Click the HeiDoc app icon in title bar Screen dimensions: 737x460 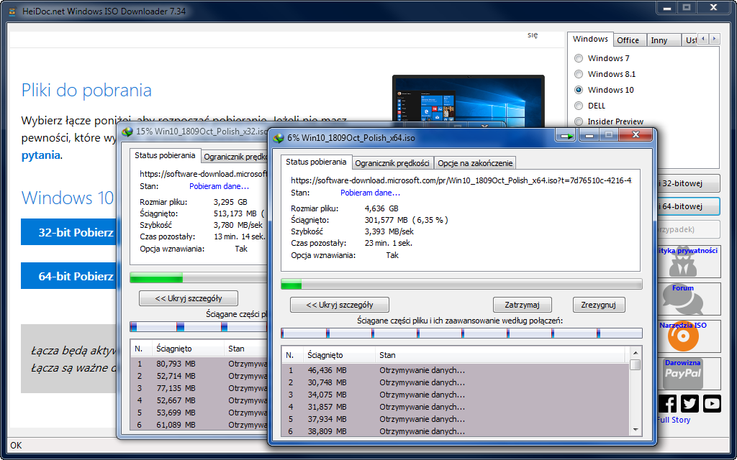(13, 11)
